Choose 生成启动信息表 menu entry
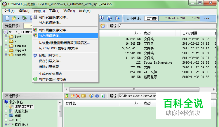 point(66,74)
